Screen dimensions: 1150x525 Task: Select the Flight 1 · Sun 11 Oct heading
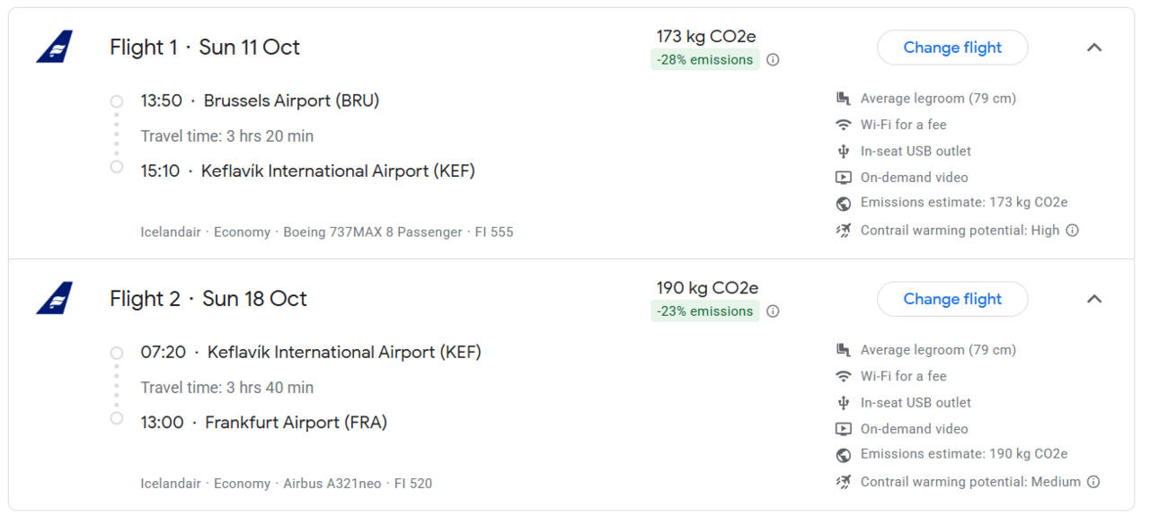point(205,48)
